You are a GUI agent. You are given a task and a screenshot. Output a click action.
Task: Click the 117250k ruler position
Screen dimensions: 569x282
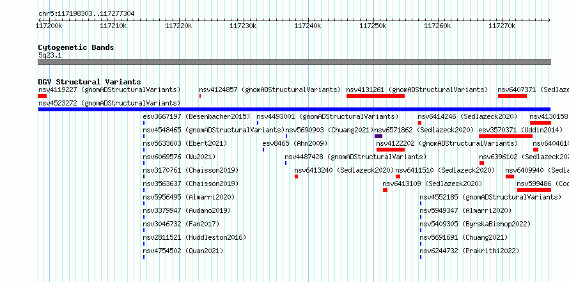[373, 26]
